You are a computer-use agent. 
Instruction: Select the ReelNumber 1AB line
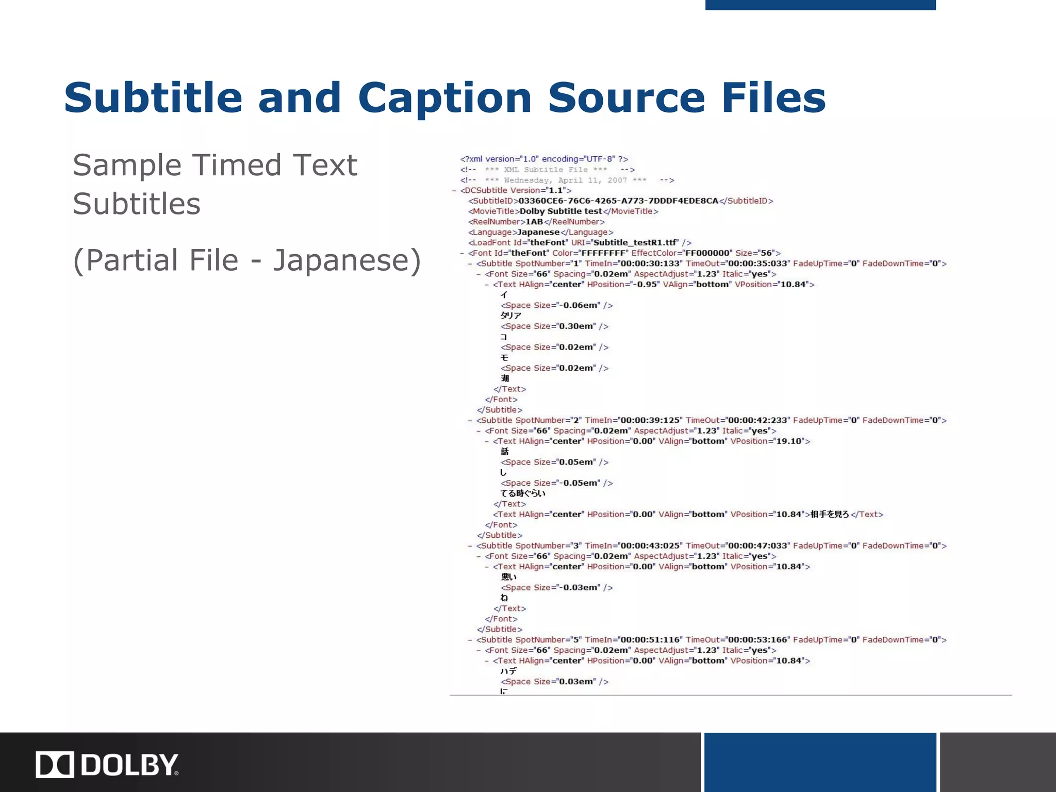click(x=536, y=222)
